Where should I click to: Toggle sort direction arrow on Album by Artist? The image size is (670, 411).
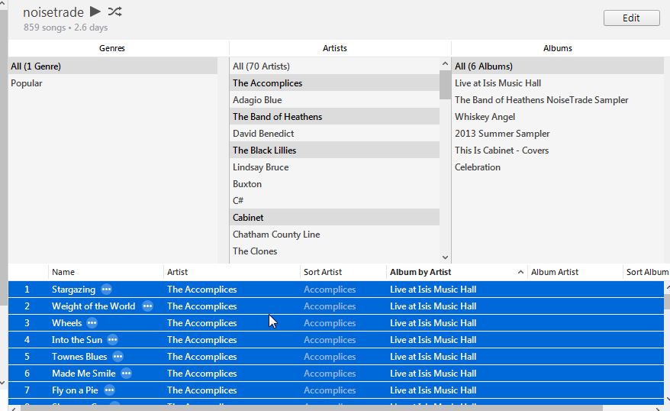[520, 272]
